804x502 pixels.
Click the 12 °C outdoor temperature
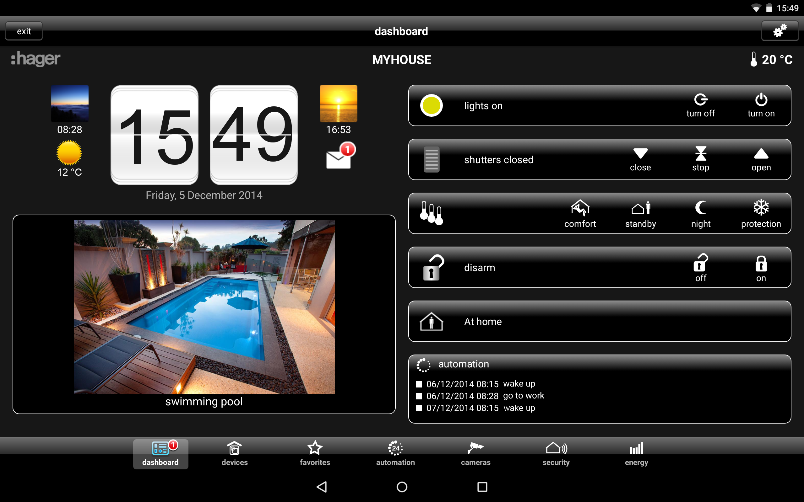(x=69, y=172)
